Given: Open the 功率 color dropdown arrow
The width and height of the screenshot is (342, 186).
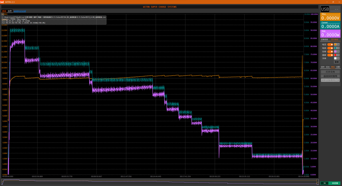Looking at the screenshot, I should [x=338, y=51].
